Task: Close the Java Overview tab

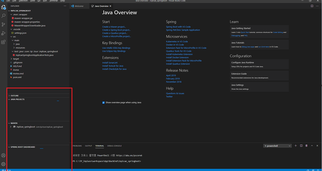Action: pyautogui.click(x=110, y=6)
